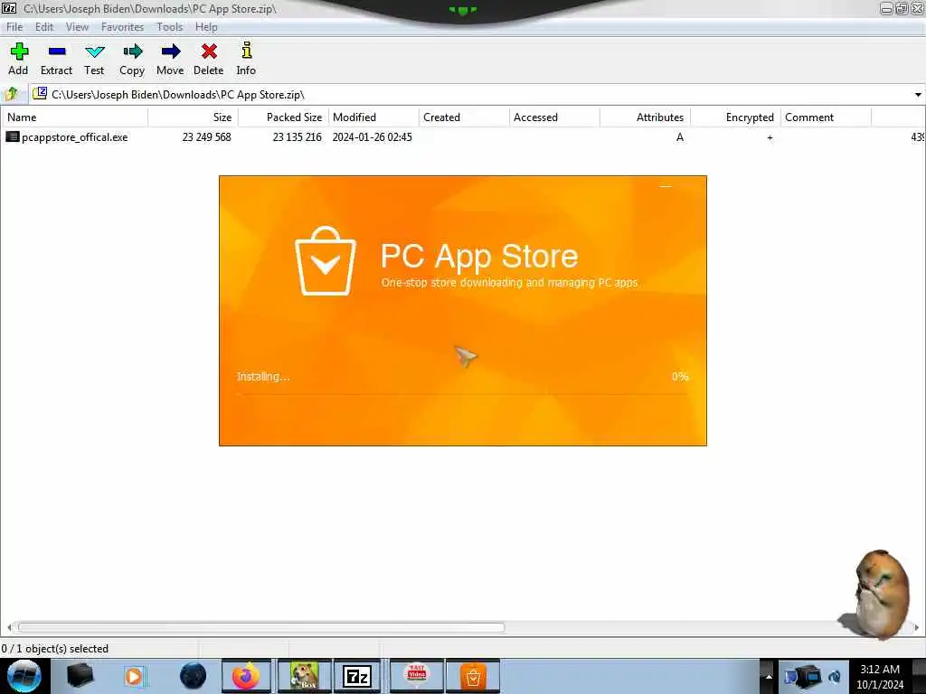Open the Tools menu
Screen dimensions: 926x694
(x=169, y=27)
